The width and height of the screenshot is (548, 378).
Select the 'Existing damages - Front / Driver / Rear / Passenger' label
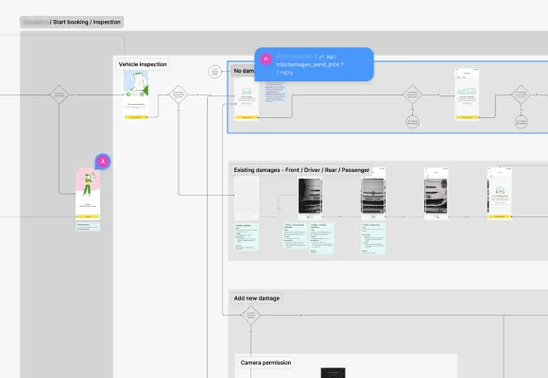pos(301,170)
